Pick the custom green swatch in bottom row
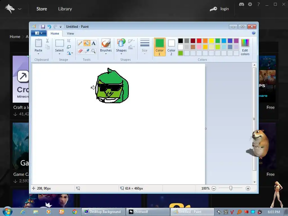The height and width of the screenshot is (216, 288). [180, 53]
